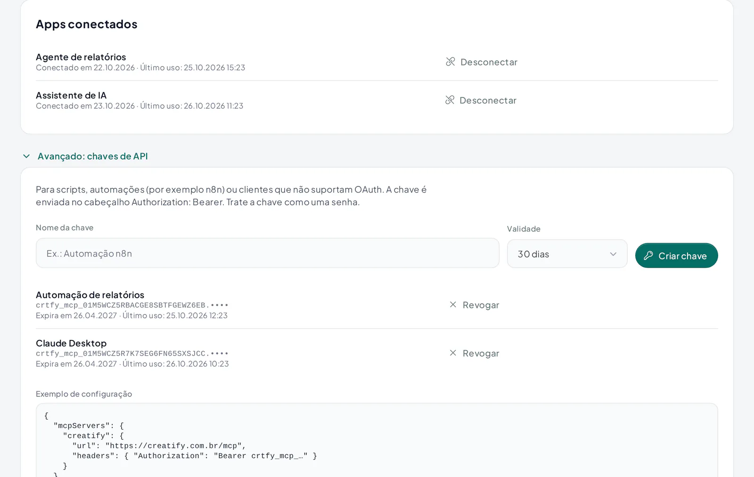This screenshot has width=754, height=477.
Task: Select the Apps conectados heading
Action: [x=87, y=24]
